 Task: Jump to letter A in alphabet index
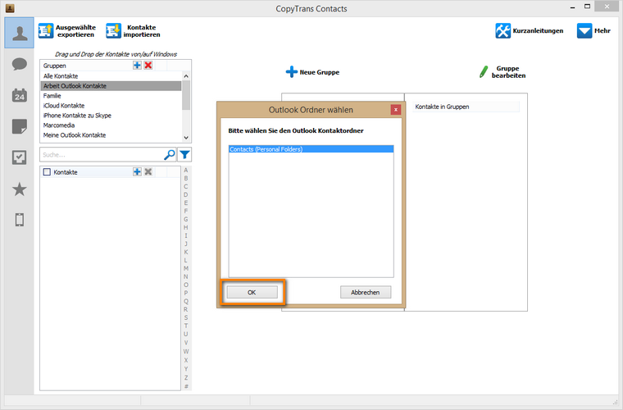click(x=186, y=170)
